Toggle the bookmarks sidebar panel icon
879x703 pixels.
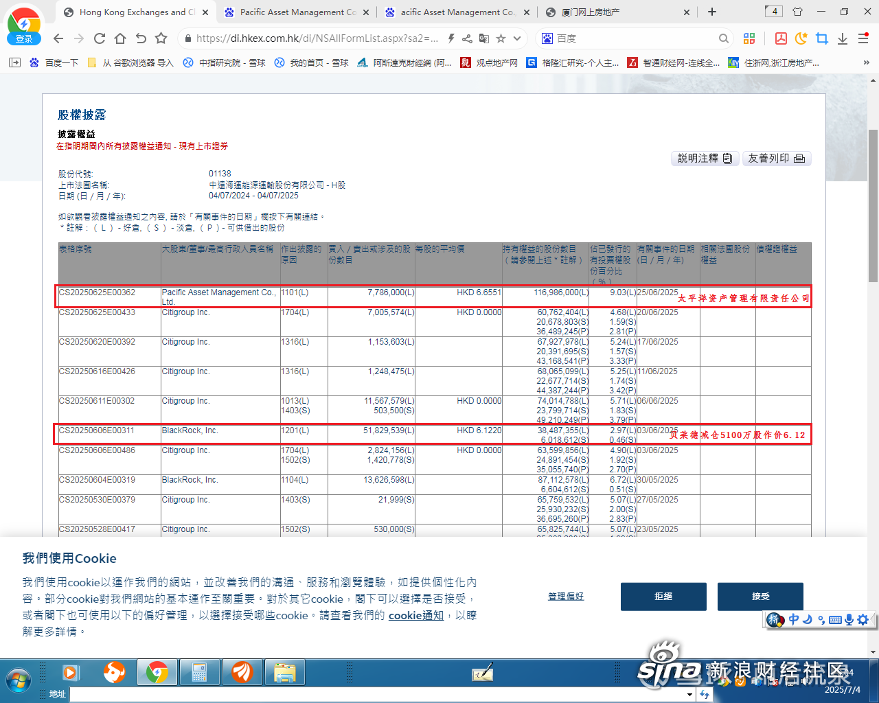(14, 62)
